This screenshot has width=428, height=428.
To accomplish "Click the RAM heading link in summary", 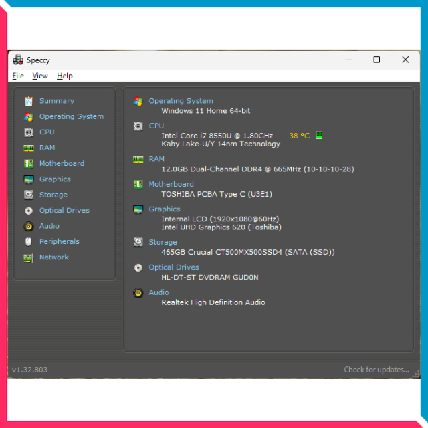I will tap(156, 159).
